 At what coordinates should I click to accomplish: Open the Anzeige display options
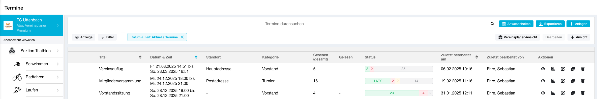pos(84,37)
